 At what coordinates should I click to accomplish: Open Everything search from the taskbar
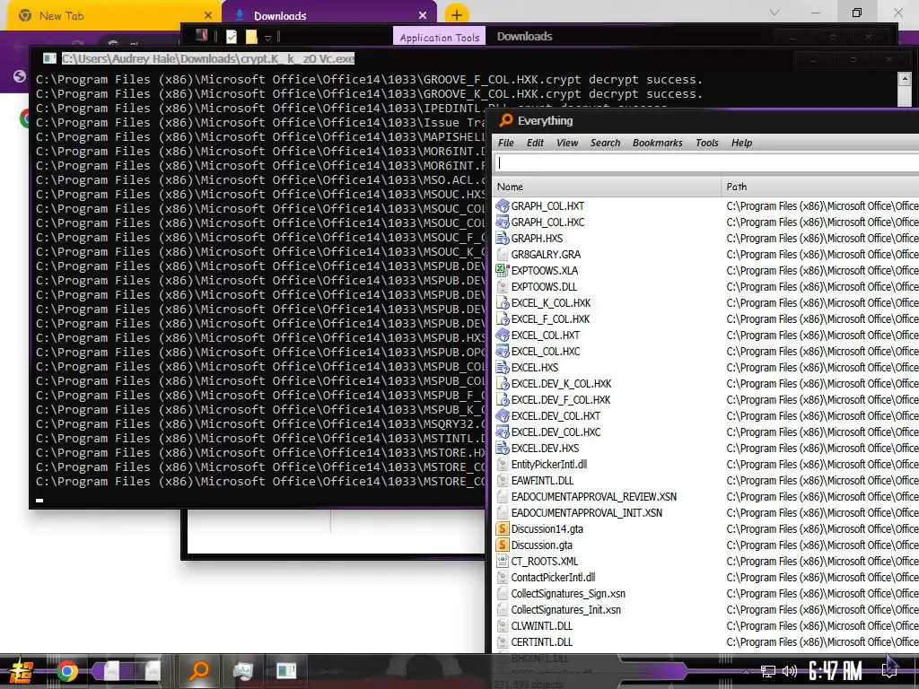click(199, 670)
